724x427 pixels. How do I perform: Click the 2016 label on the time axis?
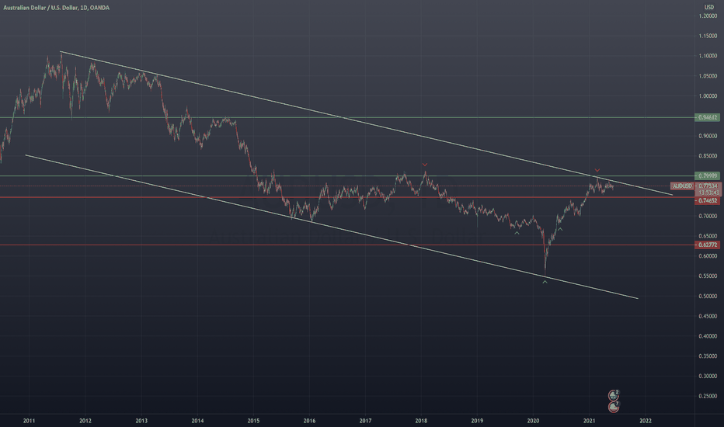[309, 421]
